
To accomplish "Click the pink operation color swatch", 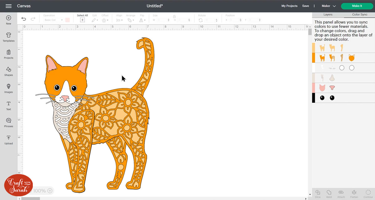I will [x=67, y=20].
